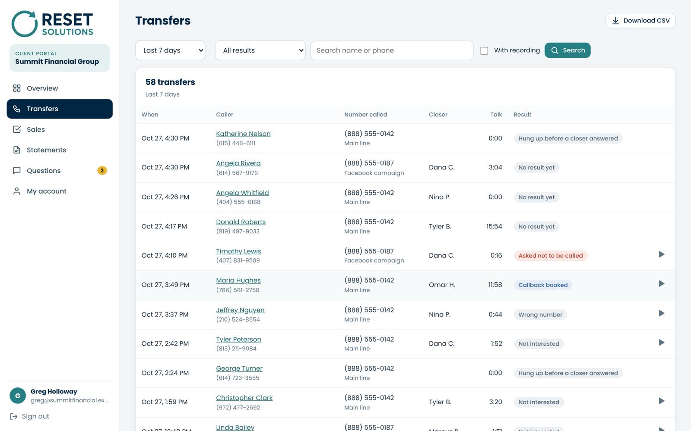The height and width of the screenshot is (431, 691).
Task: Click the Wrong number result tag
Action: 540,315
